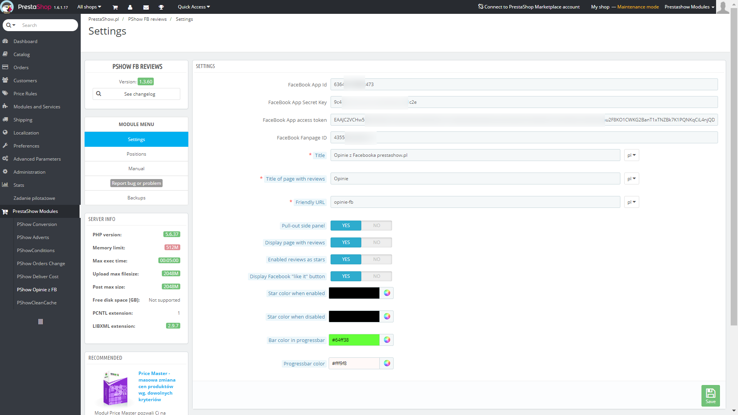Select Positions in module menu
This screenshot has width=738, height=415.
(136, 154)
